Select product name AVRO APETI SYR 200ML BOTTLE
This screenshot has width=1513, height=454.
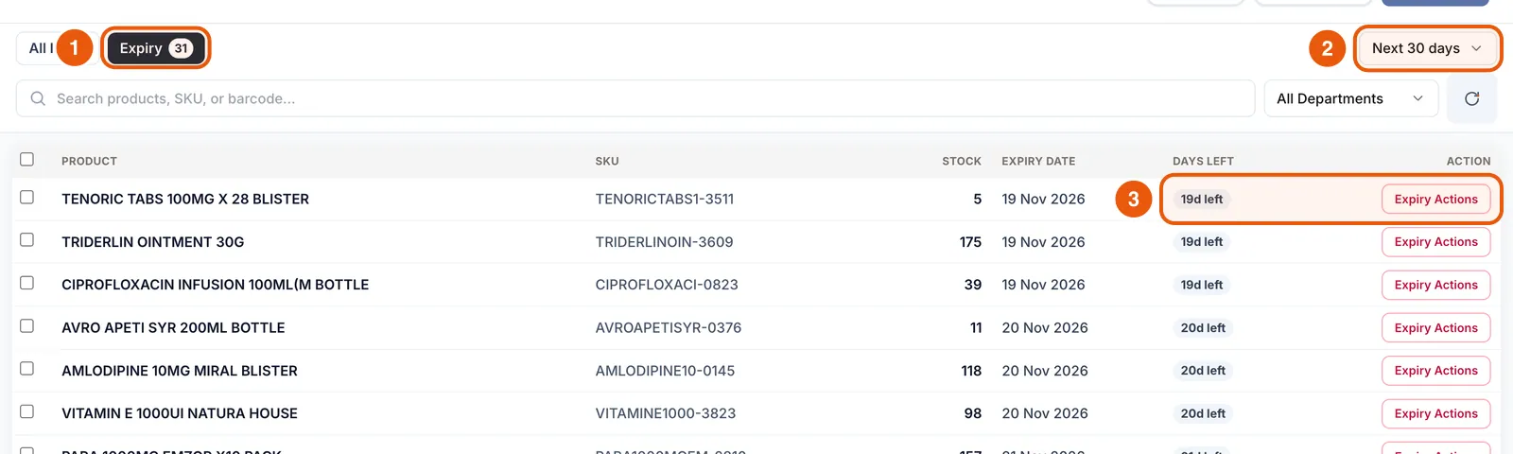[x=173, y=328]
